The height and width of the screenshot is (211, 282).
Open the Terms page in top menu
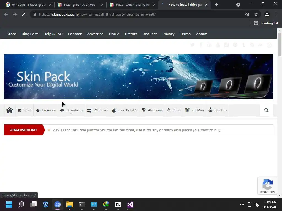pos(185,34)
